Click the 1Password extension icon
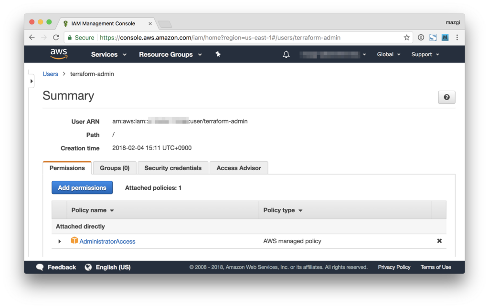The image size is (489, 308). pyautogui.click(x=421, y=37)
